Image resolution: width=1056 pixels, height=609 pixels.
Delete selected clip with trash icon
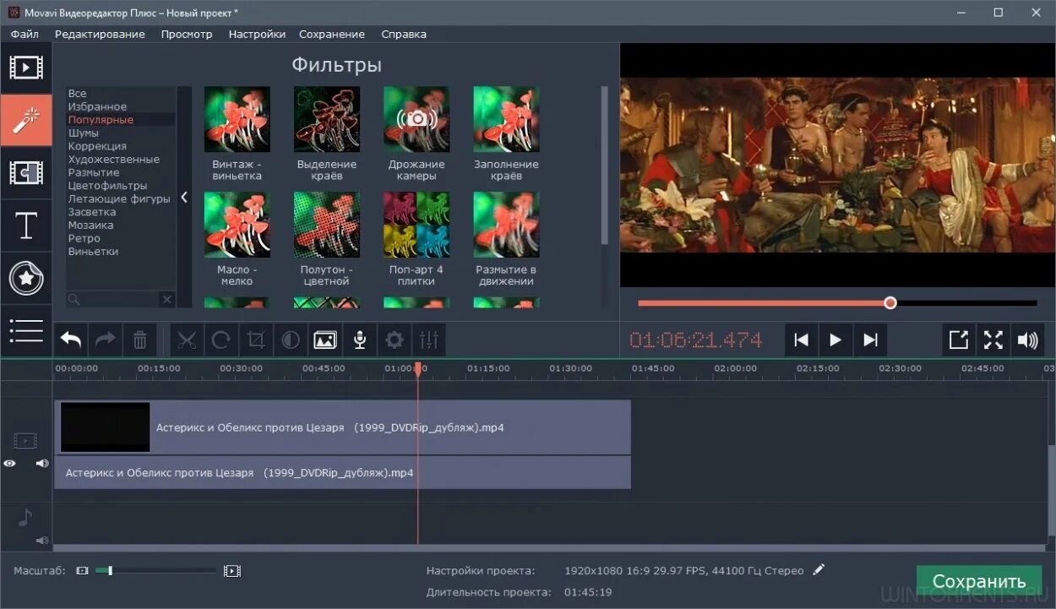pyautogui.click(x=140, y=340)
